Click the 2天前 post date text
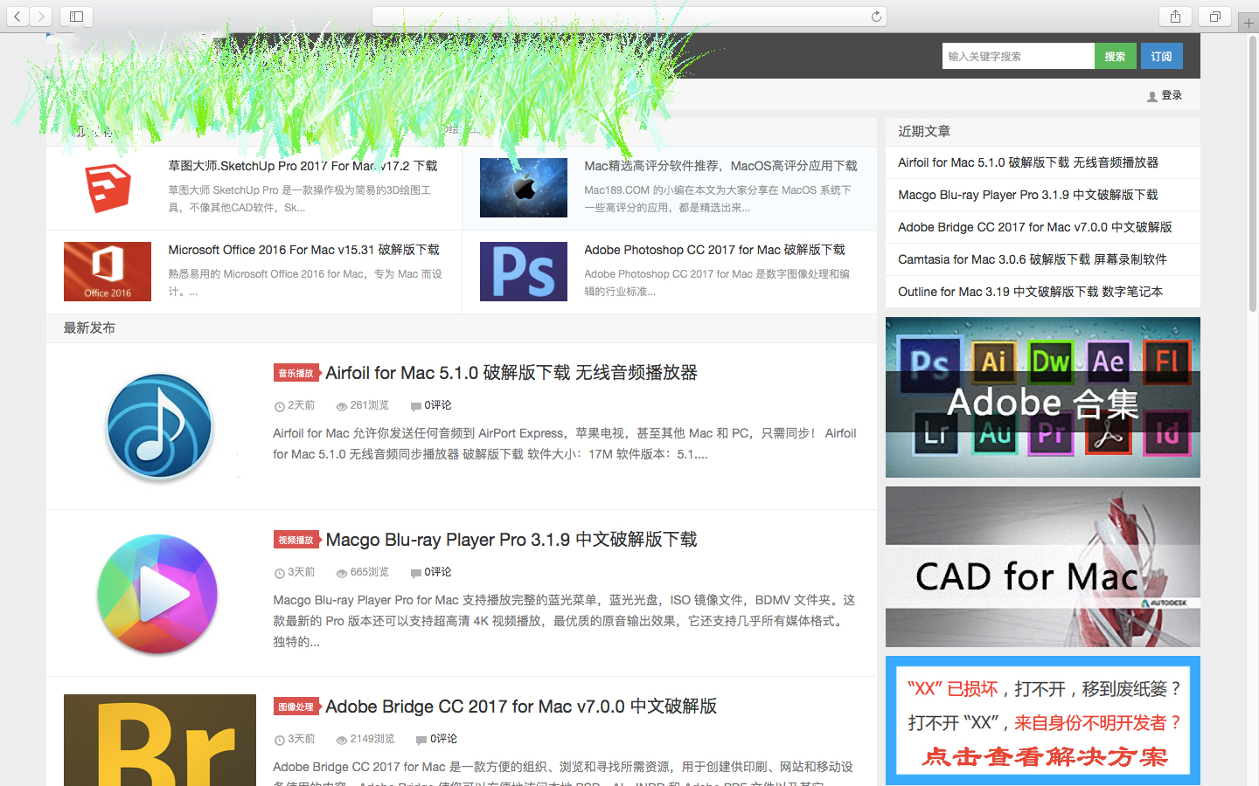The width and height of the screenshot is (1259, 786). pyautogui.click(x=301, y=405)
